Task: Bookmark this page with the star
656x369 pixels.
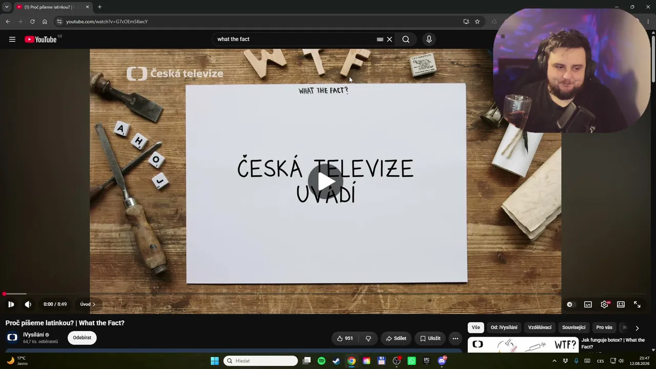Action: 477,22
